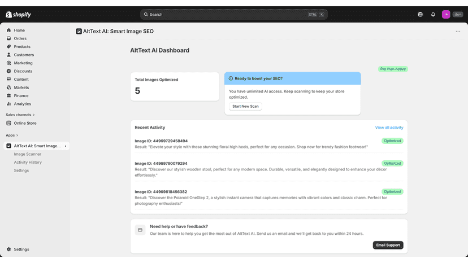Click the AltText AI Dashboard heading
This screenshot has height=263, width=468.
160,50
